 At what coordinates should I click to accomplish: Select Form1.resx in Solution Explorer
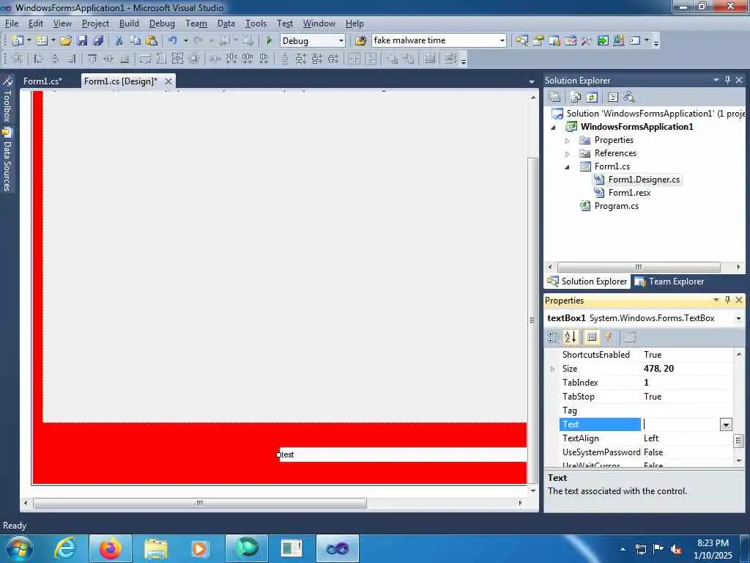click(629, 193)
